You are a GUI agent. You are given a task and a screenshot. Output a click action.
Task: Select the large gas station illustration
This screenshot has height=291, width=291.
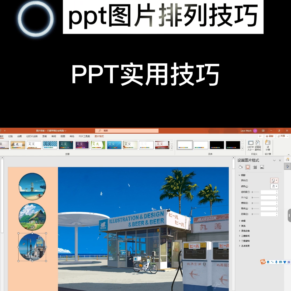point(143,229)
